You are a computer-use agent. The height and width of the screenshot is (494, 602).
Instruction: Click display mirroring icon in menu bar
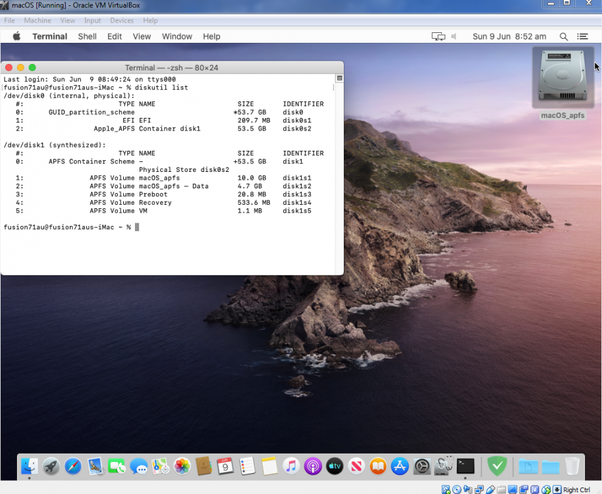pyautogui.click(x=438, y=36)
